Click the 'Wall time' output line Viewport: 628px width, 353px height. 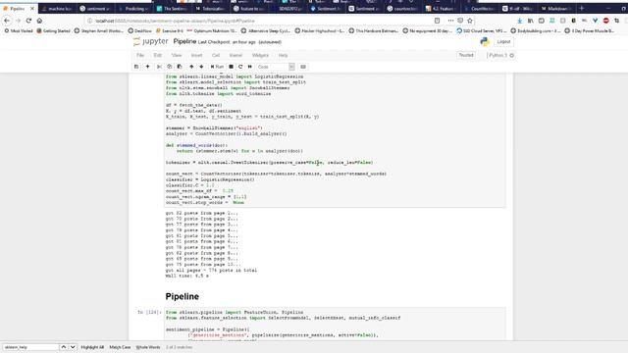187,276
